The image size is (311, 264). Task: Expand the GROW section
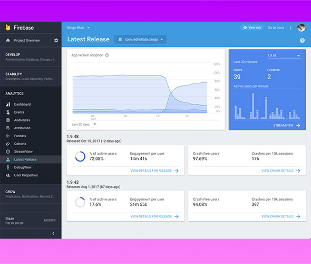click(31, 194)
